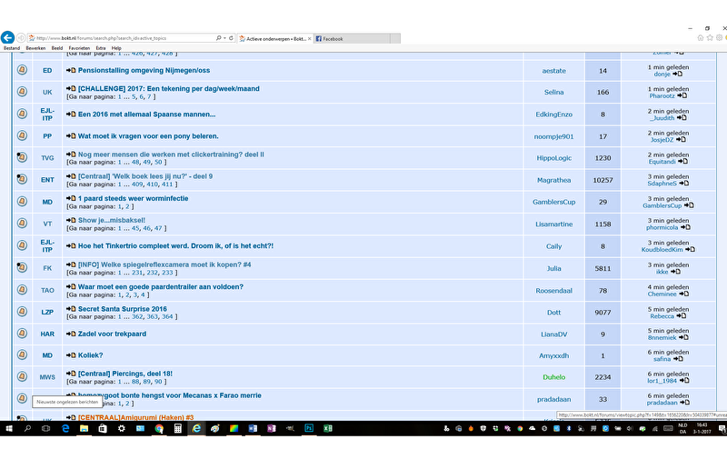Image resolution: width=727 pixels, height=459 pixels.
Task: Click the refresh icon in the address bar
Action: point(230,38)
